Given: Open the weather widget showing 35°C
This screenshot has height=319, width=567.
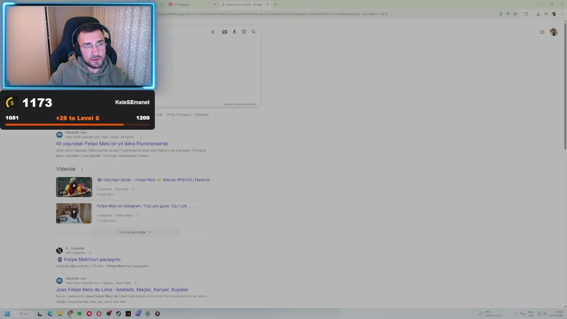Looking at the screenshot, I should pos(490,314).
